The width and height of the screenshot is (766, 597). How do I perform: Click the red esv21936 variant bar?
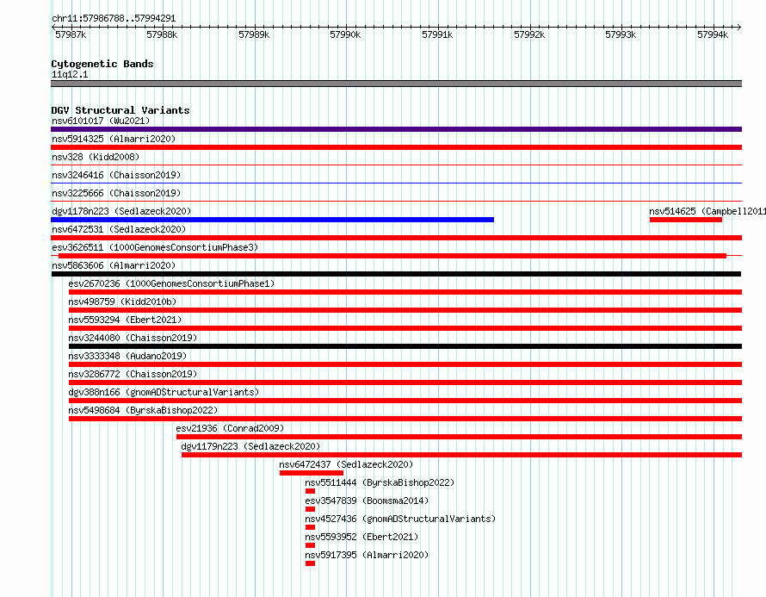click(x=460, y=437)
